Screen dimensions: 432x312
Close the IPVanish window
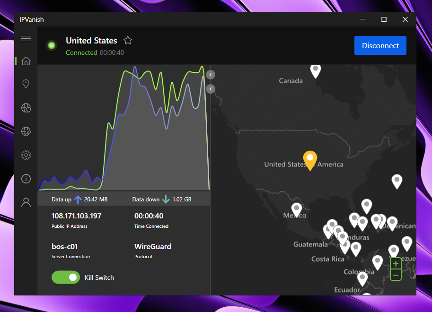(x=405, y=19)
